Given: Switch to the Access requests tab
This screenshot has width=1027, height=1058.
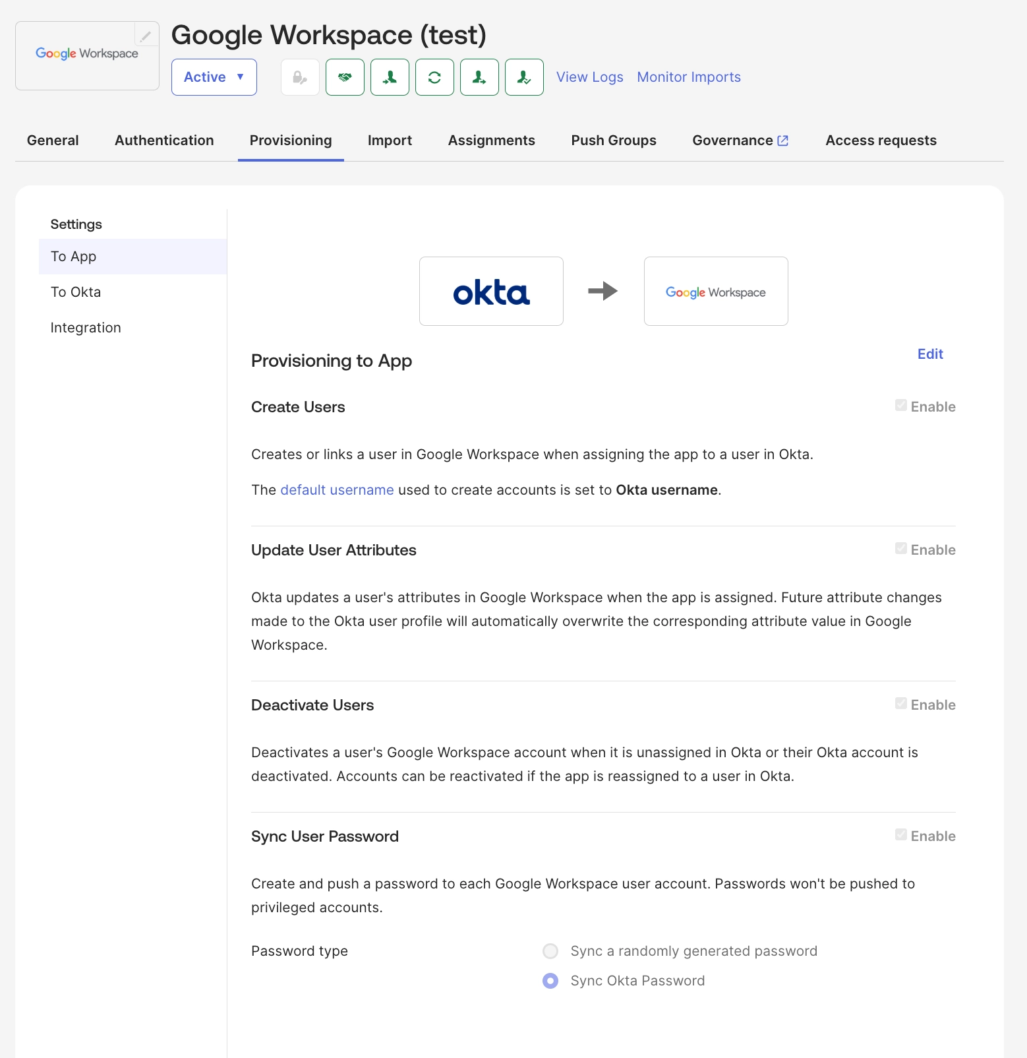Looking at the screenshot, I should tap(881, 140).
